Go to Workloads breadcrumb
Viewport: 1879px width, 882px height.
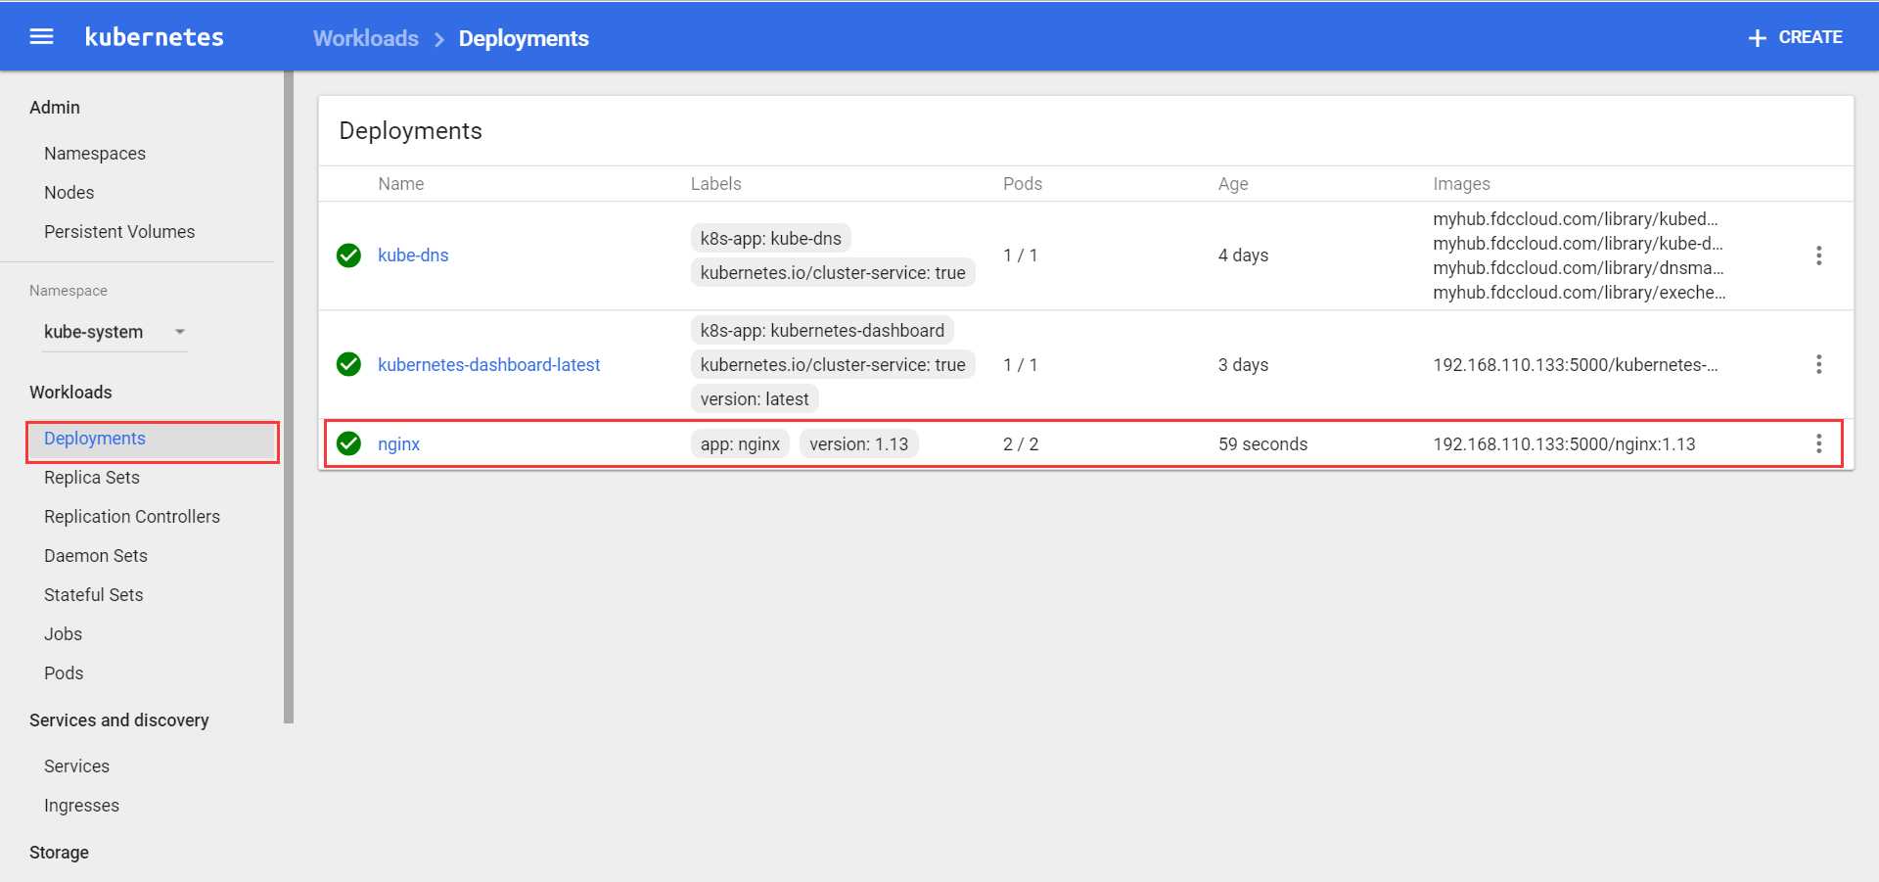(x=365, y=38)
